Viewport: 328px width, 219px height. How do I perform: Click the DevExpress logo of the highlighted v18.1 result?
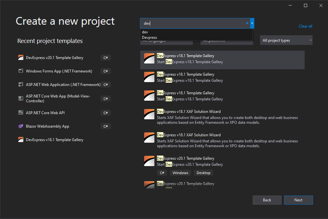(149, 58)
